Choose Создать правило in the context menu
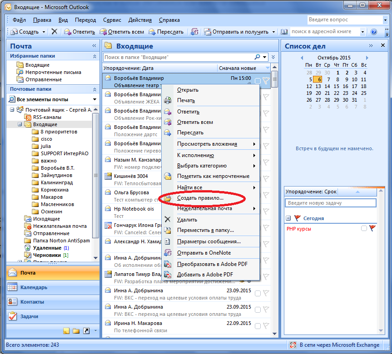This screenshot has width=392, height=354. (210, 198)
